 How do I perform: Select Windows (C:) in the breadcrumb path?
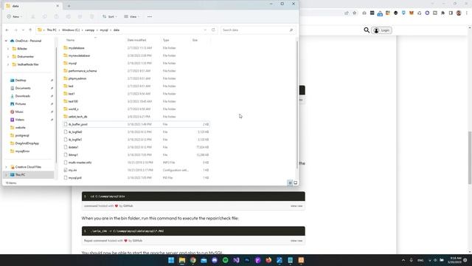coord(71,30)
